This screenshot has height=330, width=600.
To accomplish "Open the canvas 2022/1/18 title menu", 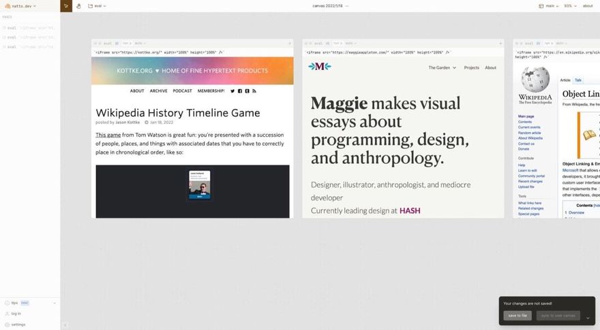I will [x=330, y=6].
